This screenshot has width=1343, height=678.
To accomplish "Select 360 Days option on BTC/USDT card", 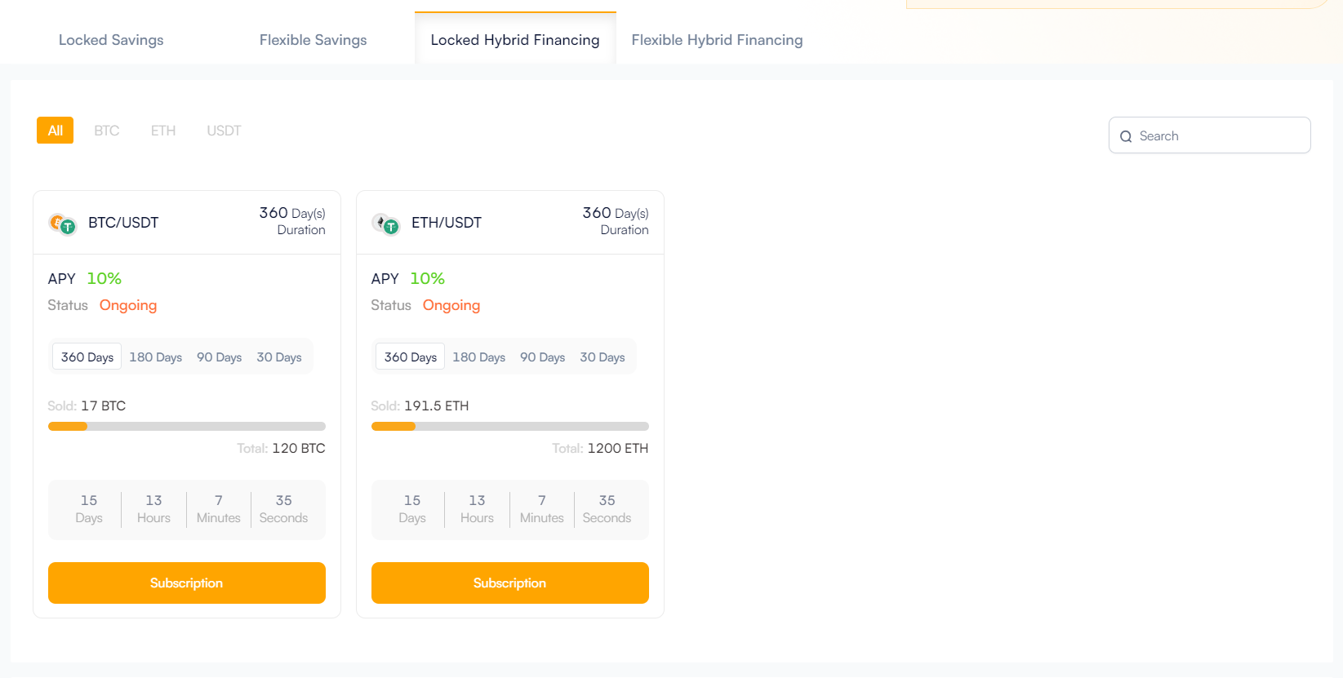I will click(x=87, y=357).
